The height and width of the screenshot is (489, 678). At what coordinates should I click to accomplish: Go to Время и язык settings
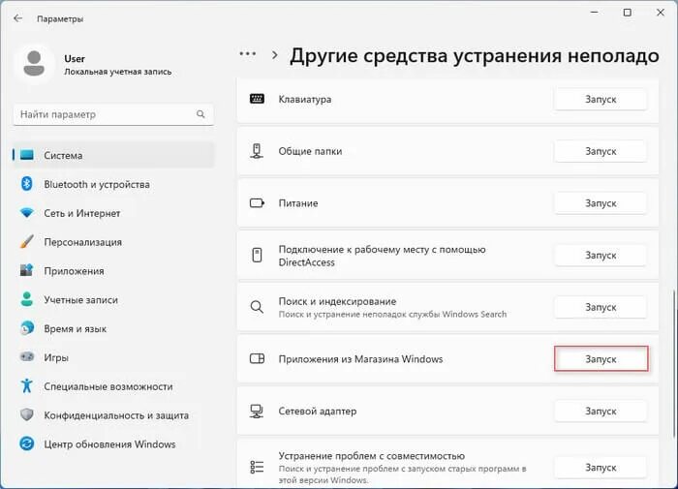click(x=113, y=328)
